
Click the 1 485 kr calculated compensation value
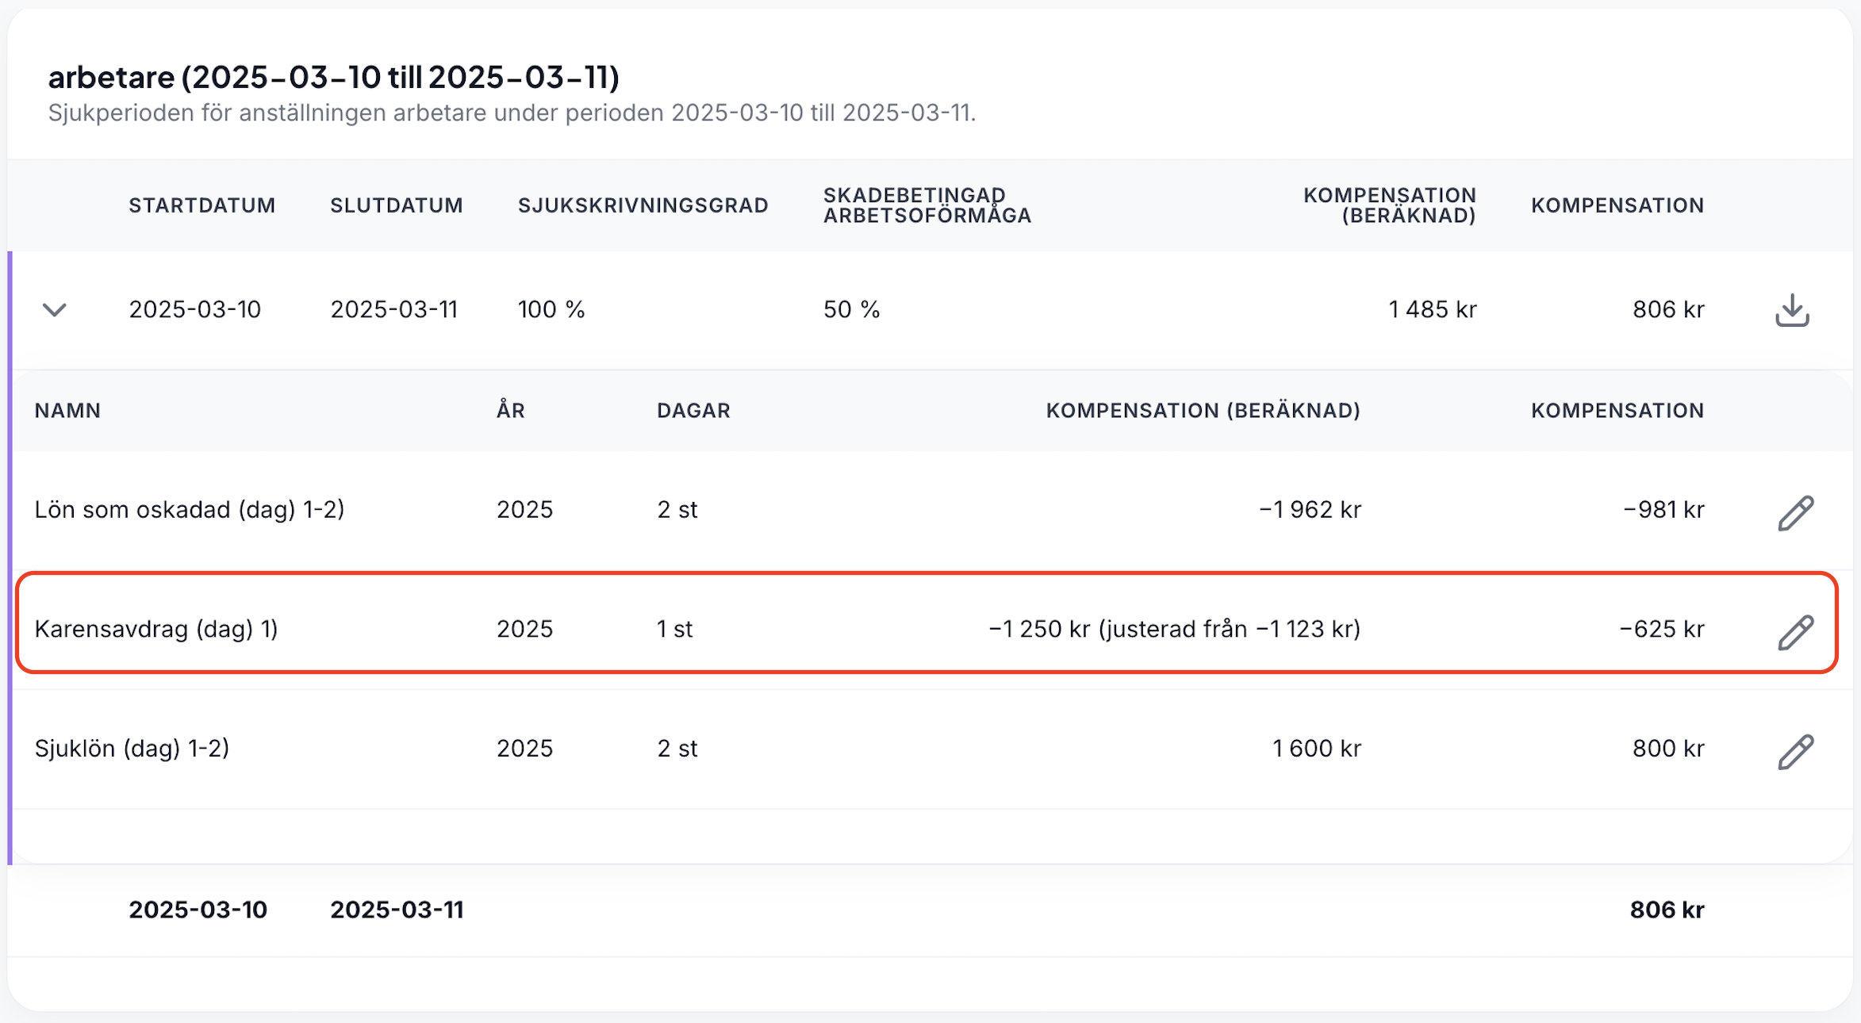click(1432, 309)
